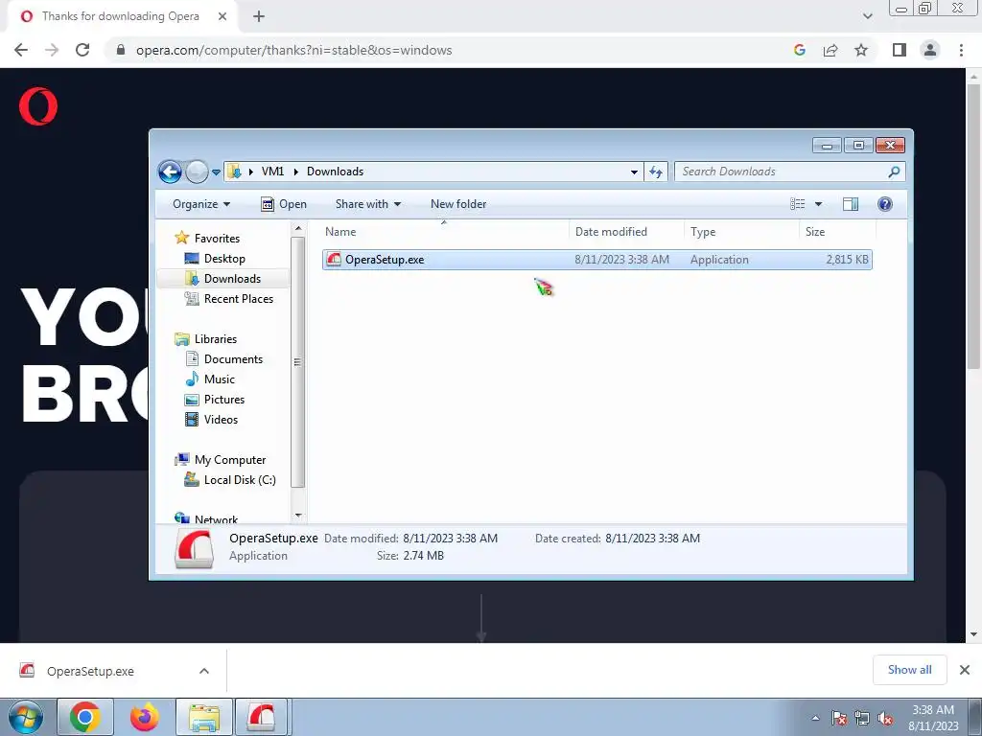The image size is (982, 736).
Task: Click the search magnifier icon in Explorer
Action: (x=894, y=172)
